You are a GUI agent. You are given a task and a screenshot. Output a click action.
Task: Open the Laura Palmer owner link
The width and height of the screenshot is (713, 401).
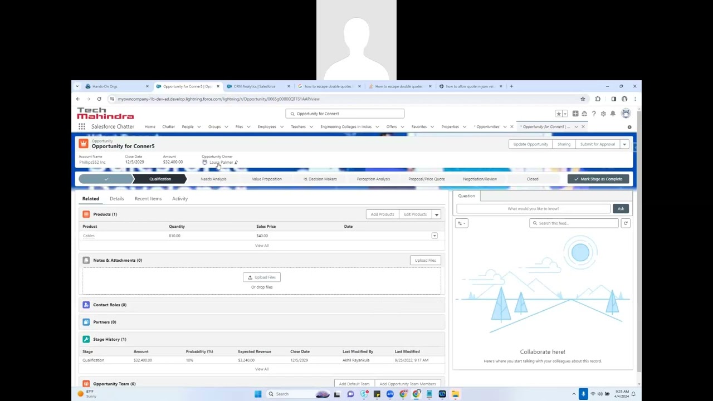221,163
